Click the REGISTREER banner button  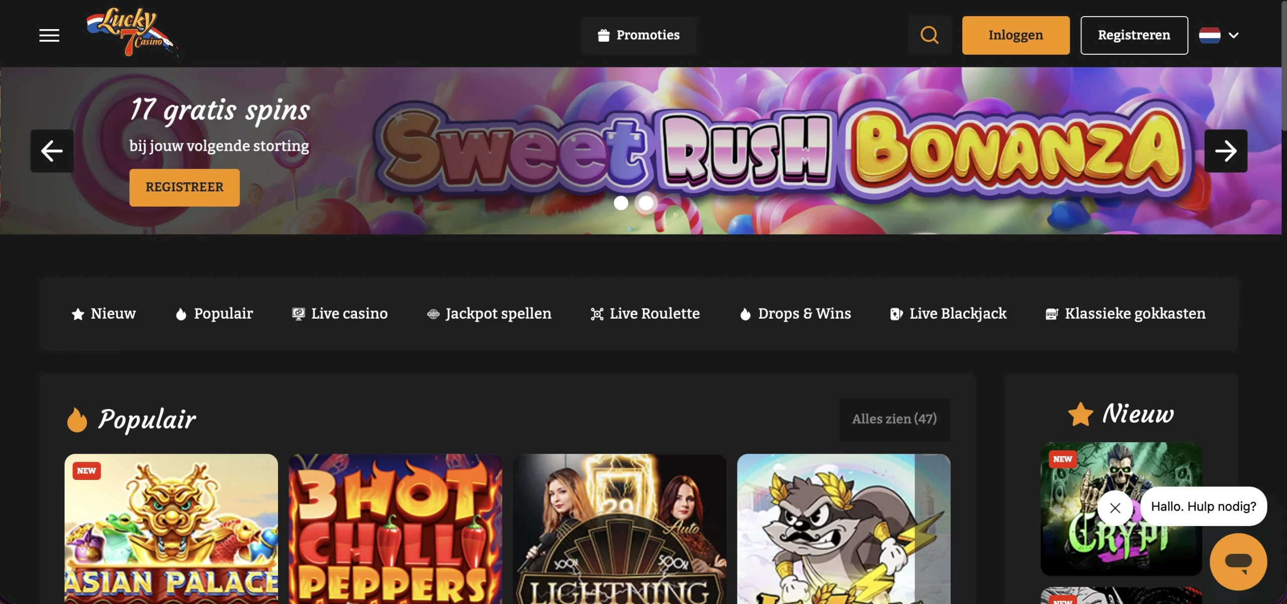185,187
